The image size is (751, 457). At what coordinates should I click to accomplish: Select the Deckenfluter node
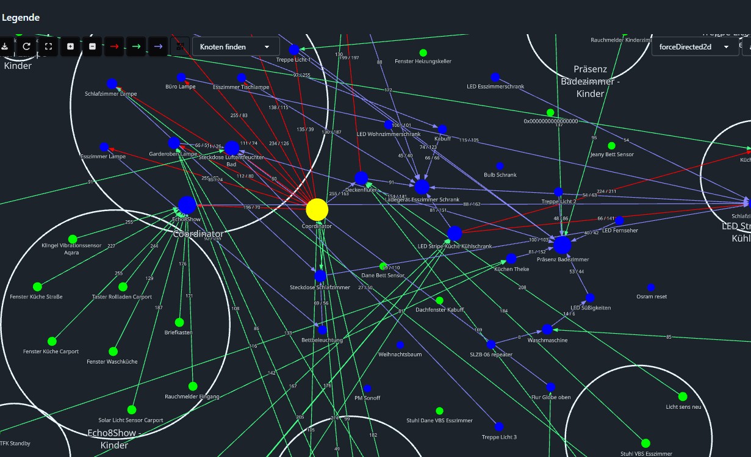pyautogui.click(x=361, y=178)
